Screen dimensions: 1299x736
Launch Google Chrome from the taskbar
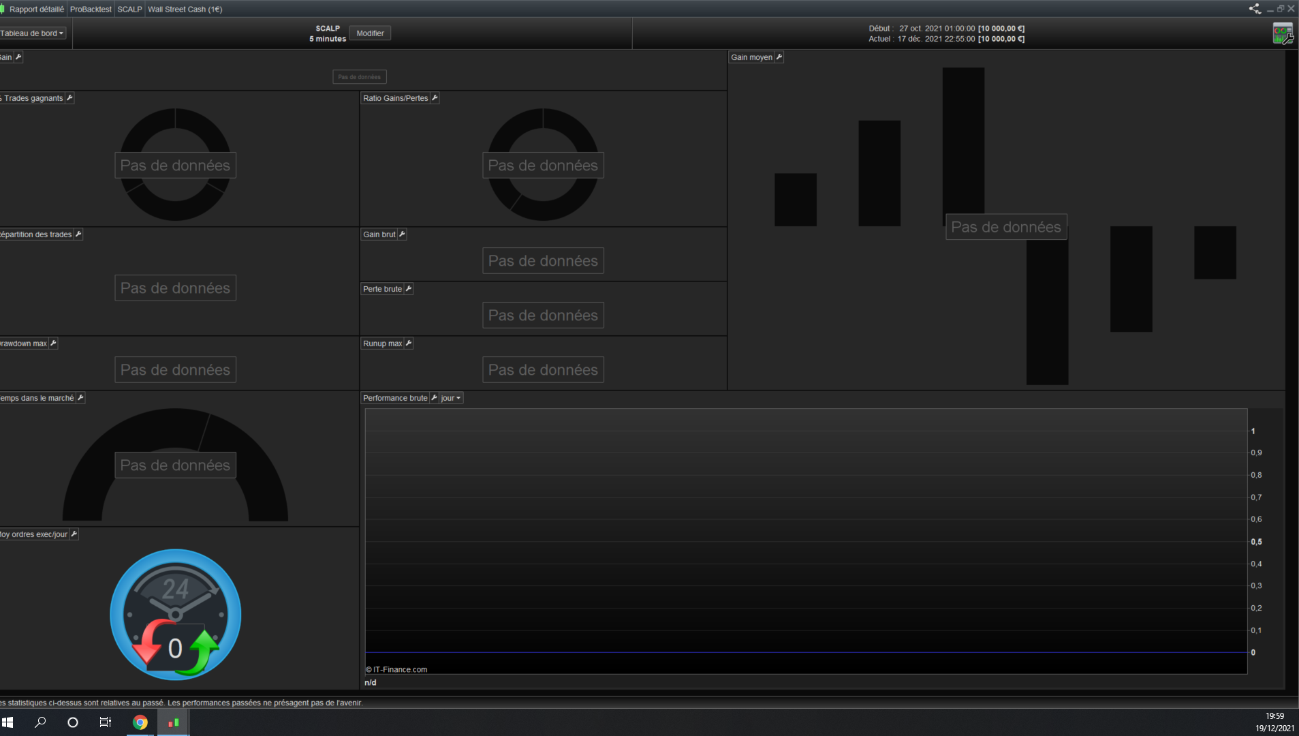coord(140,722)
